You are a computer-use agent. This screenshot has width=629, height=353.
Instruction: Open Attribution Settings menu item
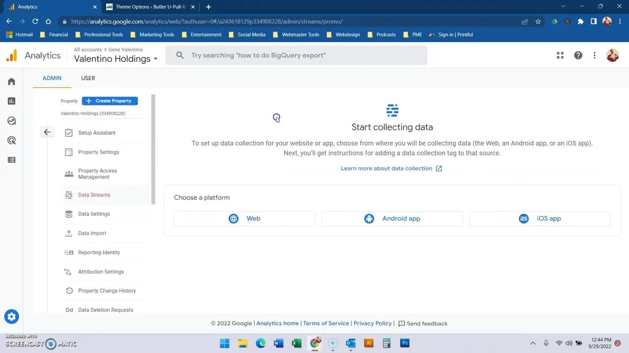pyautogui.click(x=101, y=272)
